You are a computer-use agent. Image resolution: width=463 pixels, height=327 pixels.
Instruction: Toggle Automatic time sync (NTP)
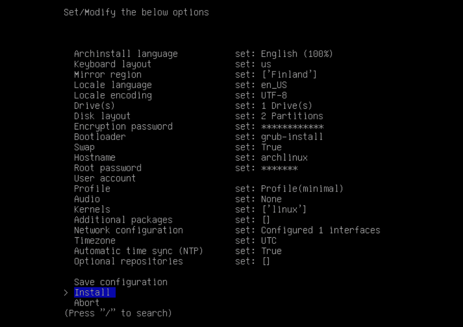coord(139,251)
